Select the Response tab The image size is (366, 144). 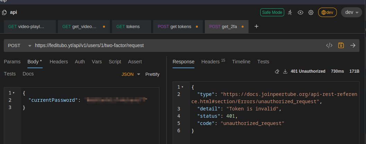tap(183, 62)
